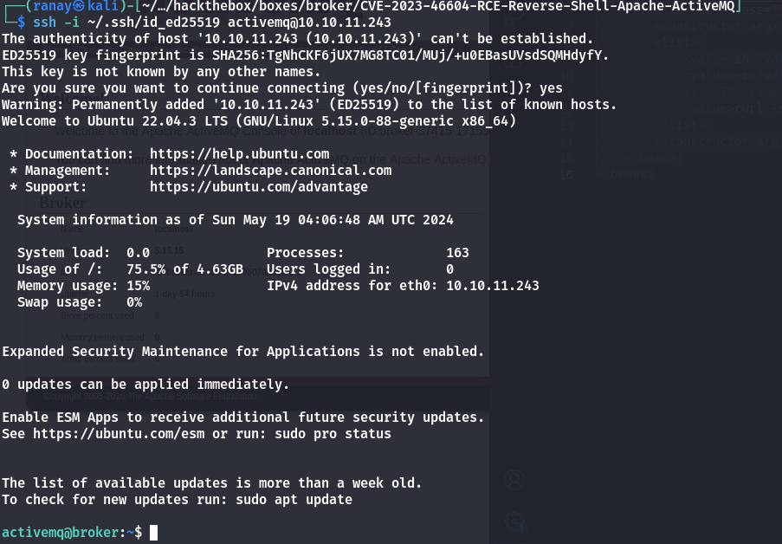Click the Memory usage 15% value
The height and width of the screenshot is (544, 782).
(138, 285)
